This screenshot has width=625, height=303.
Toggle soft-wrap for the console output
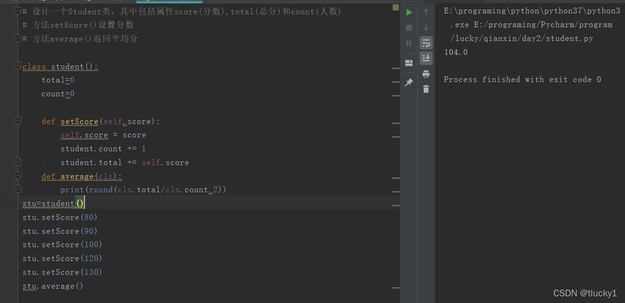pyautogui.click(x=426, y=43)
